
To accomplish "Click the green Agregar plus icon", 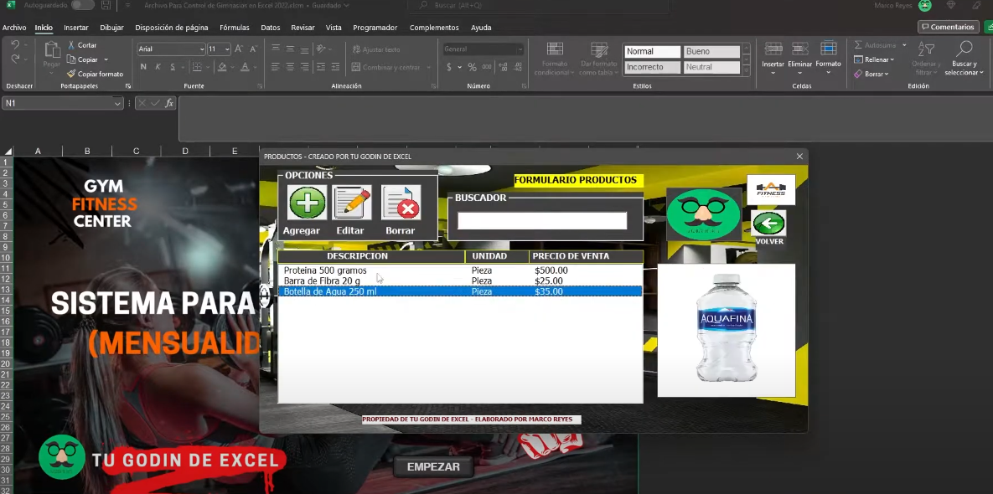I will (x=308, y=203).
